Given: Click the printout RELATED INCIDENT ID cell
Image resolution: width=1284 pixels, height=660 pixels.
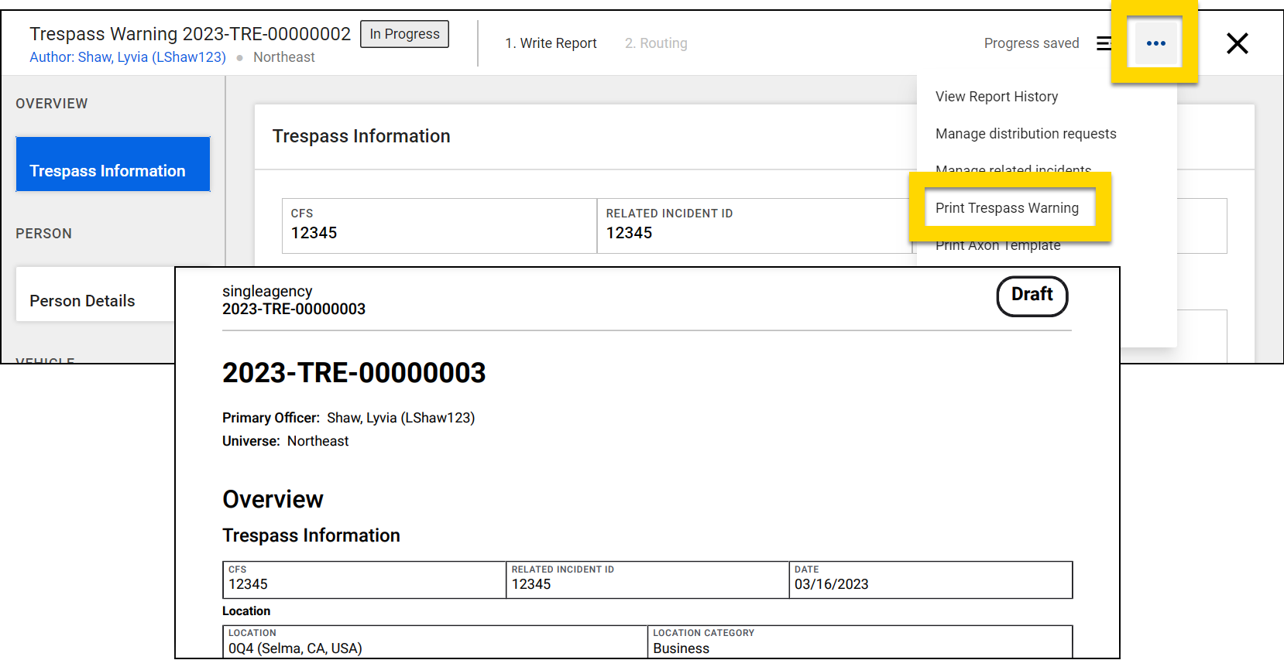Looking at the screenshot, I should click(647, 580).
